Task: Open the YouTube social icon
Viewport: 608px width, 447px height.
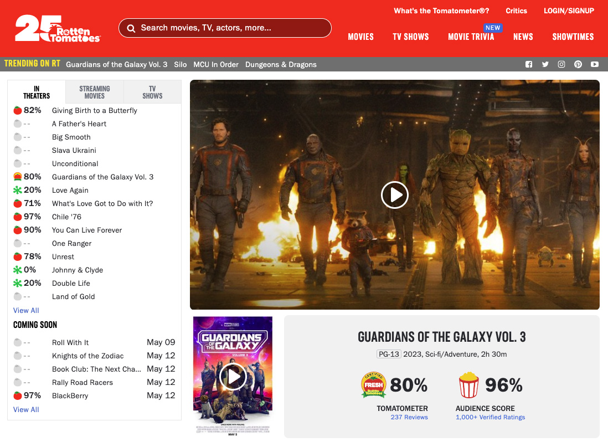Action: [595, 64]
